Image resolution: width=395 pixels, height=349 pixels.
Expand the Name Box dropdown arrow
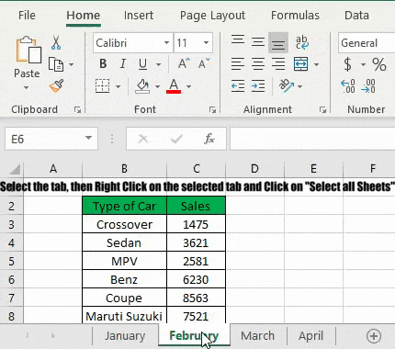click(x=88, y=138)
